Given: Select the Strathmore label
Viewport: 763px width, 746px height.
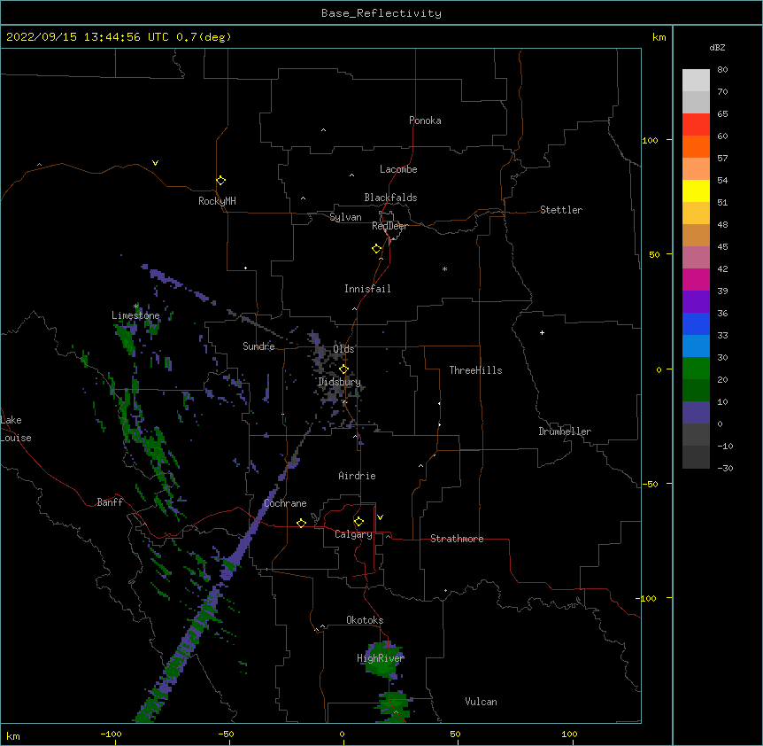Looking at the screenshot, I should pyautogui.click(x=457, y=539).
